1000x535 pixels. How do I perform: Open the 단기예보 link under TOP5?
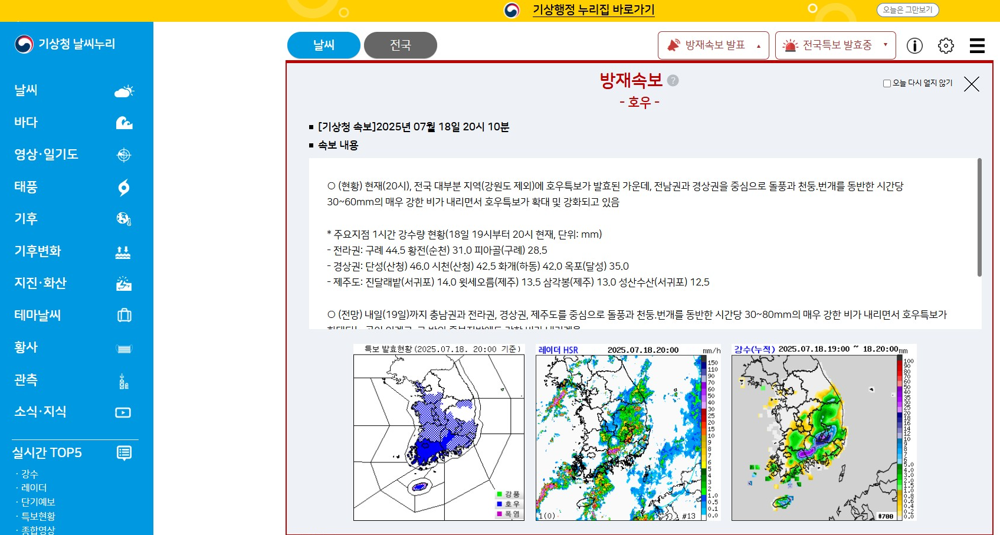(x=38, y=503)
